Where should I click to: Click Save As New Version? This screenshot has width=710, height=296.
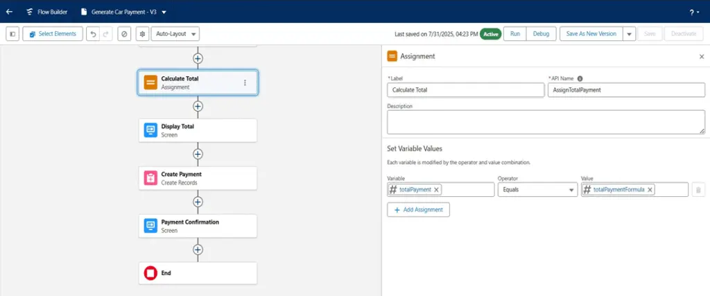coord(591,34)
